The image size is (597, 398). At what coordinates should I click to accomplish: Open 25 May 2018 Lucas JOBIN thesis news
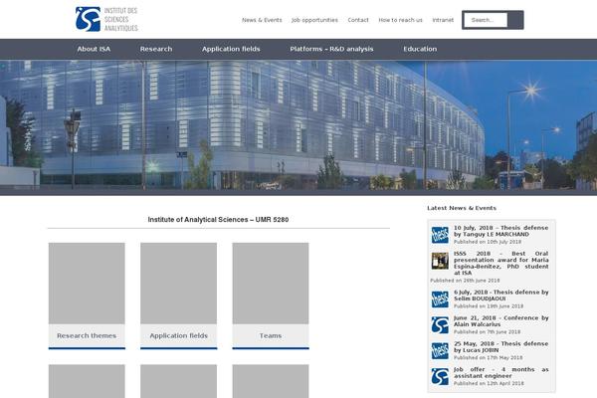click(501, 347)
